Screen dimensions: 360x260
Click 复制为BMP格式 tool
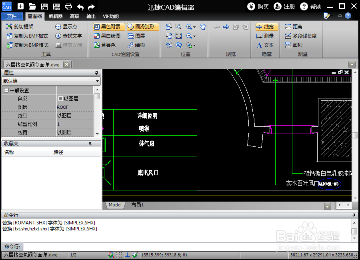(27, 45)
